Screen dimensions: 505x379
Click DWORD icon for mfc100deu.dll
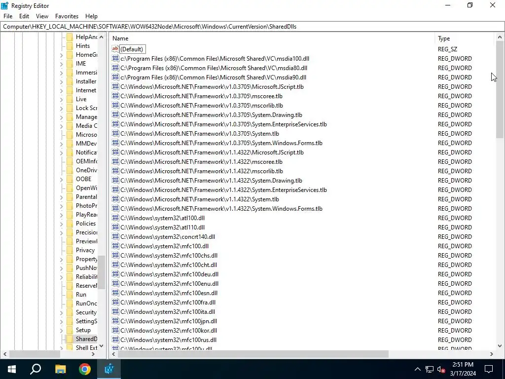point(115,274)
